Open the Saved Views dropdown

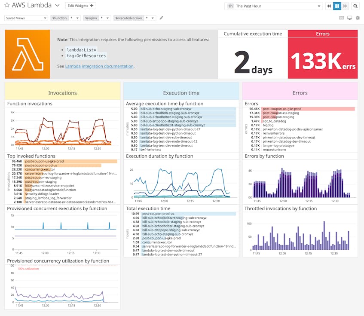(26, 18)
